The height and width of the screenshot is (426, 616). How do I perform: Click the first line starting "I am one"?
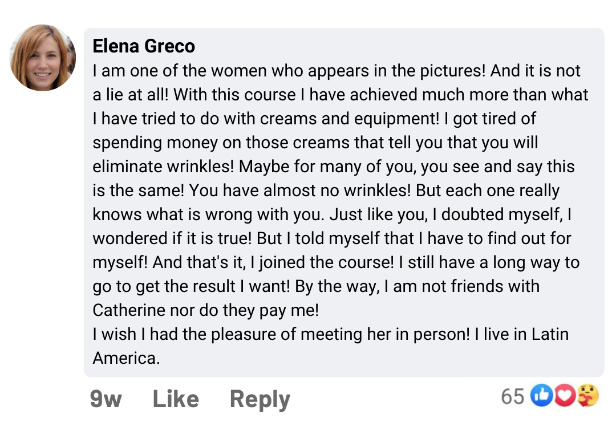click(x=336, y=71)
